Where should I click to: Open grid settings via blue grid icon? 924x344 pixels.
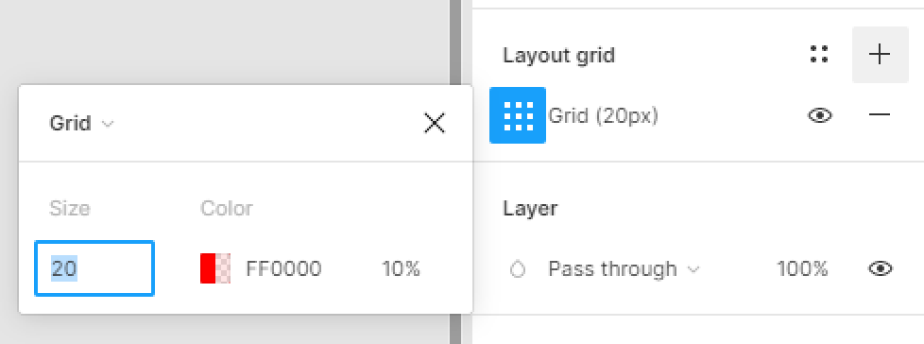(x=518, y=115)
